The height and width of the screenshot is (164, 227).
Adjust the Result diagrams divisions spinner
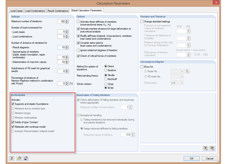click(67, 47)
